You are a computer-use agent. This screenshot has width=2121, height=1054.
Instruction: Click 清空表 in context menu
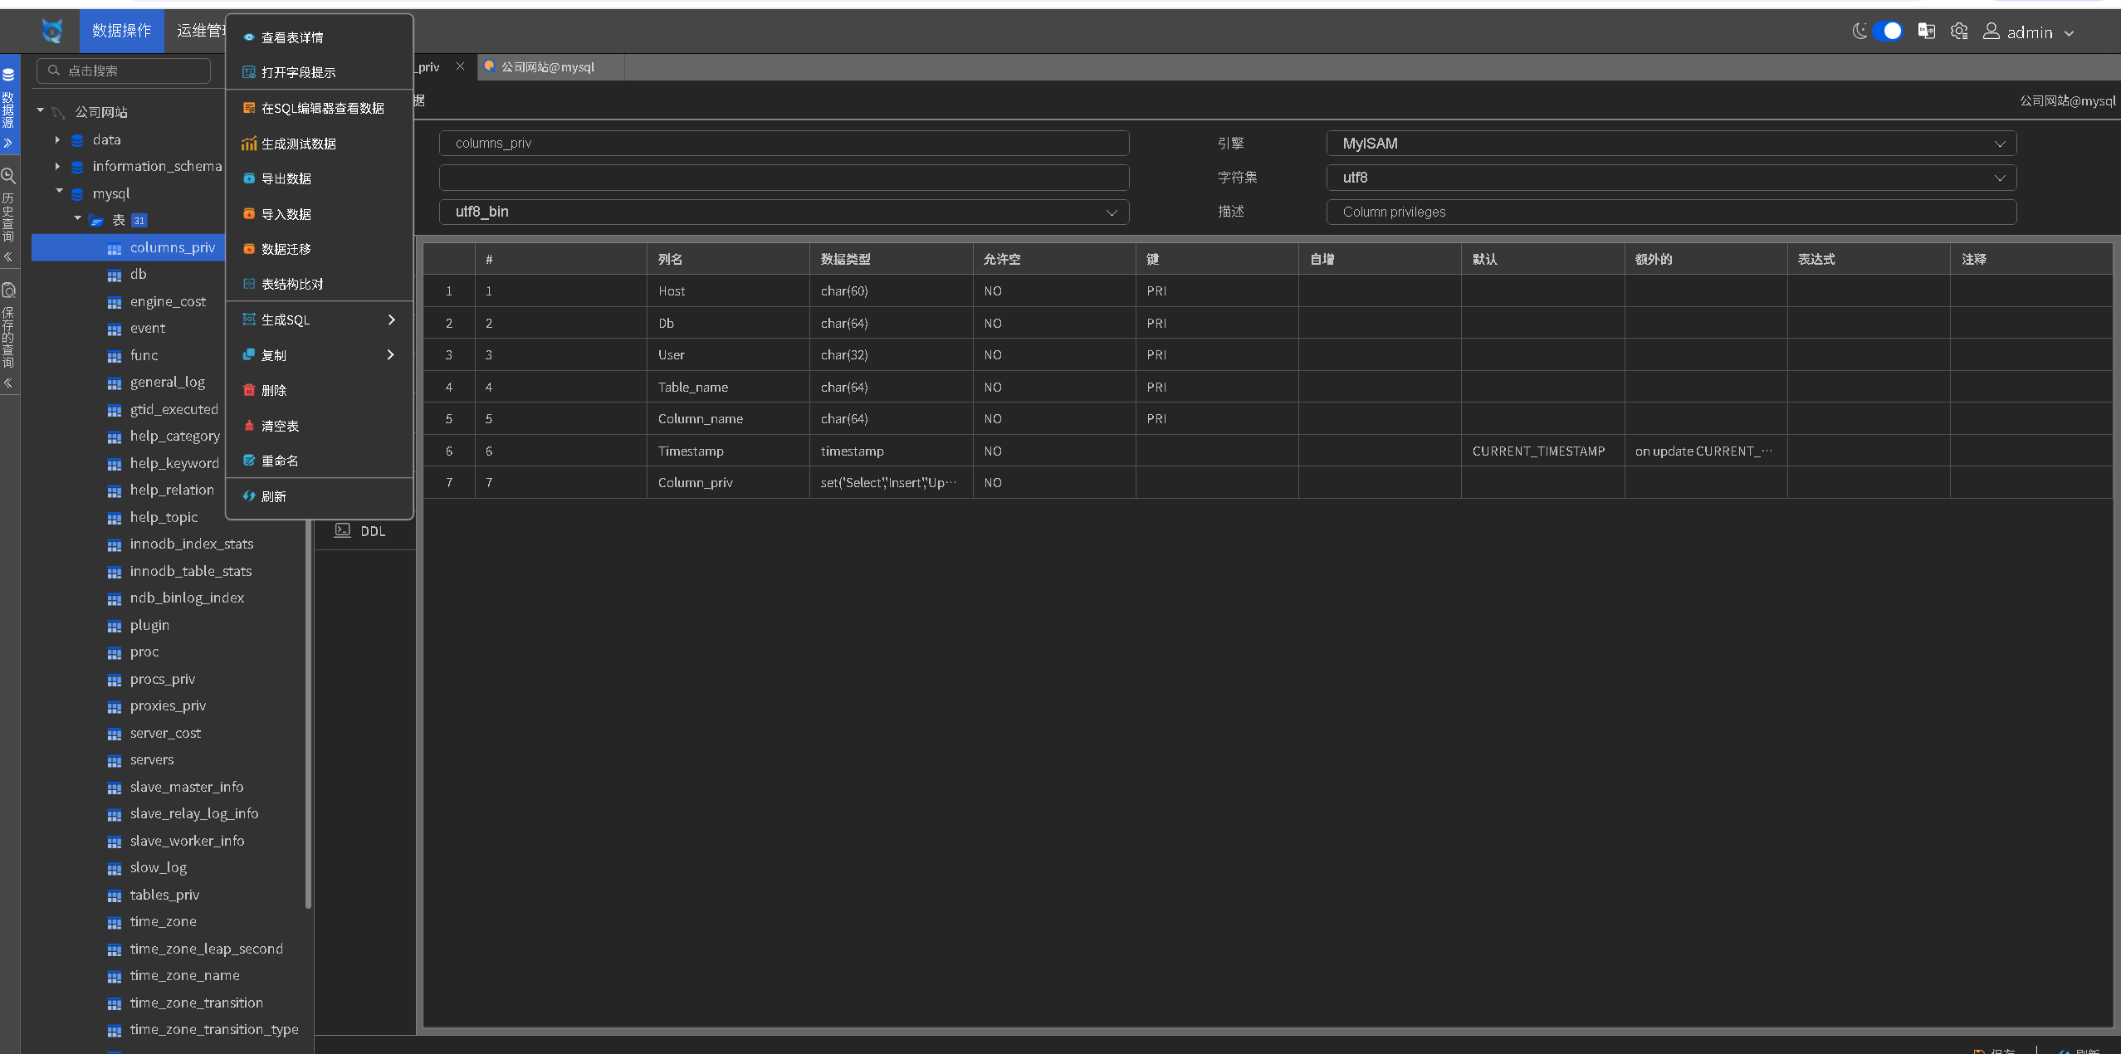280,426
